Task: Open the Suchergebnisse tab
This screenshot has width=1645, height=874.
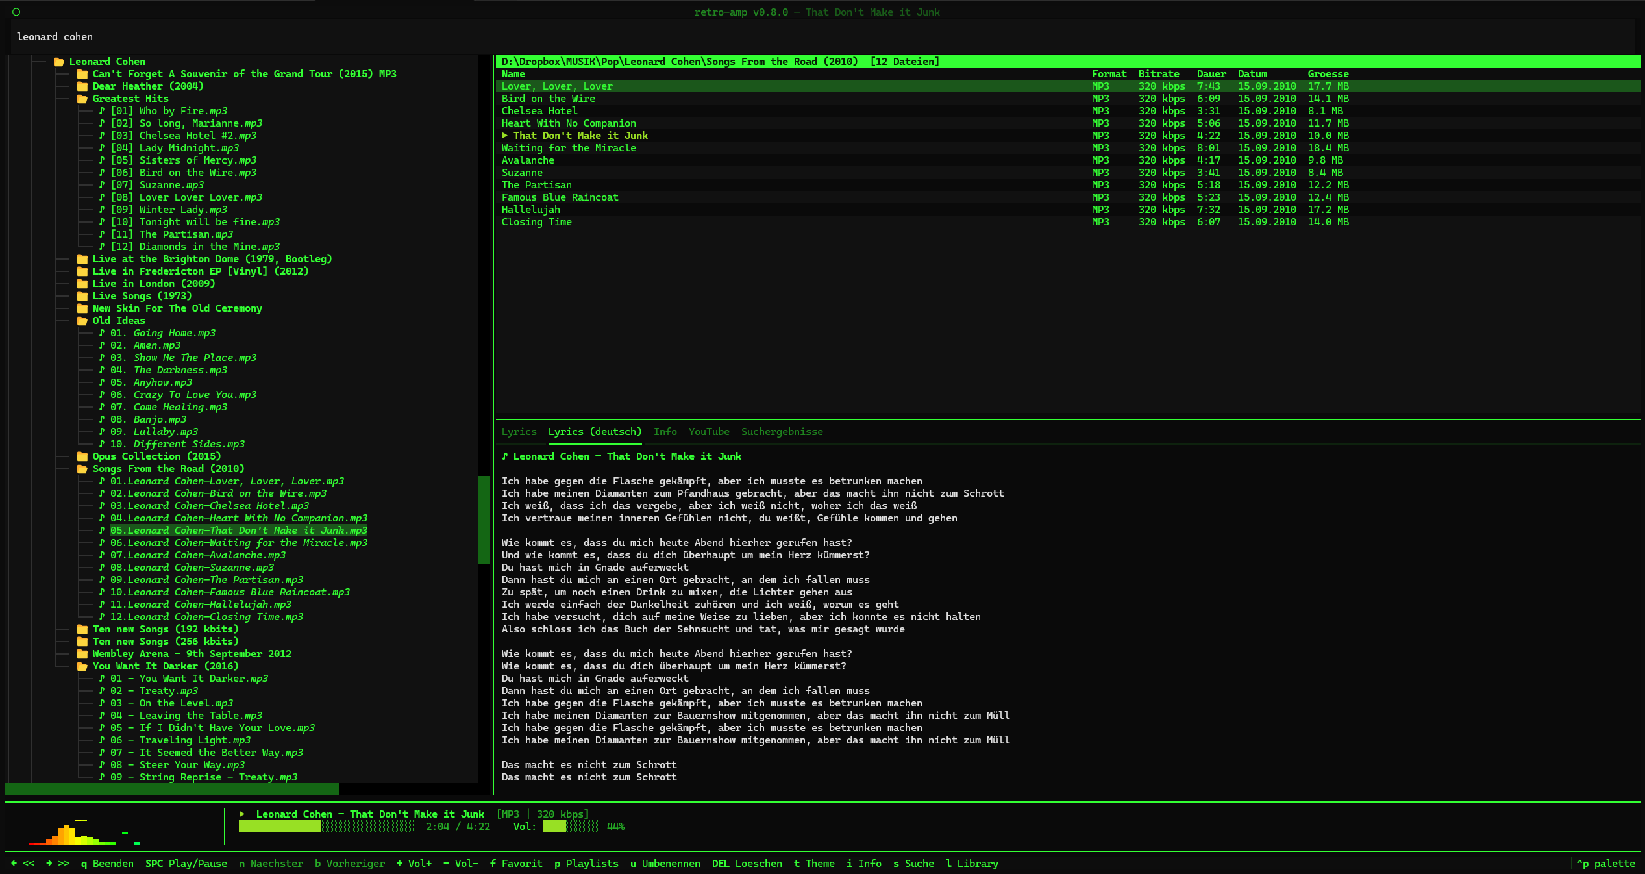Action: pos(782,431)
